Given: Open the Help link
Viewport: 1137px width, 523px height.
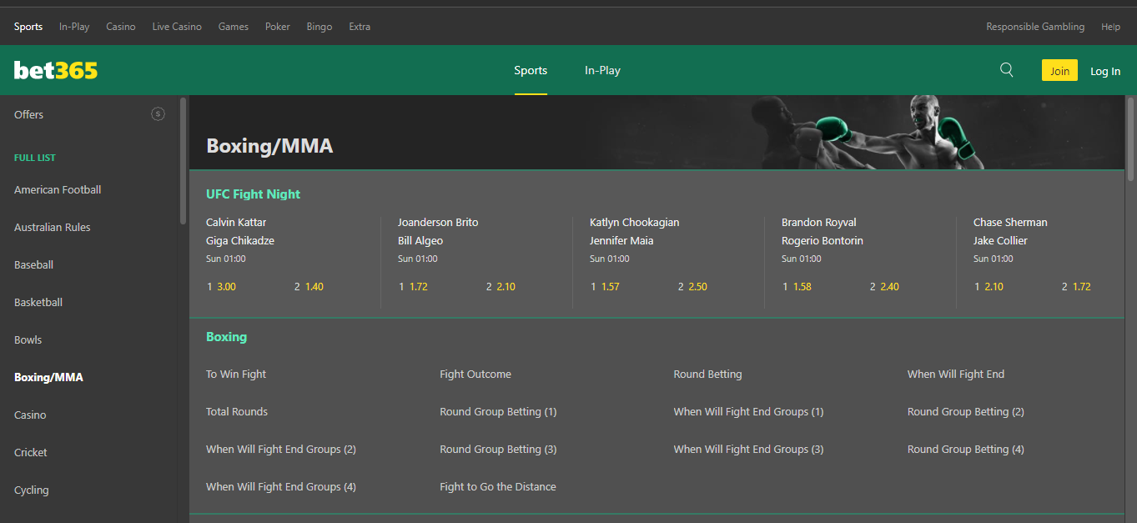Looking at the screenshot, I should [x=1110, y=26].
